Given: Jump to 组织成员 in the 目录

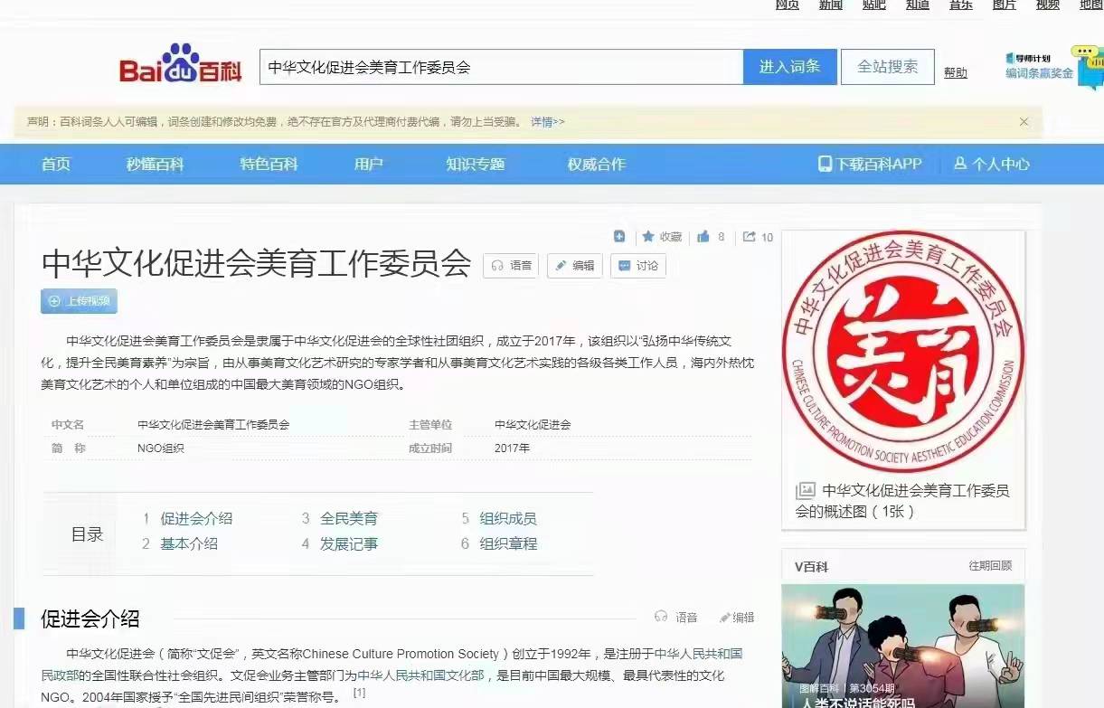Looking at the screenshot, I should tap(508, 518).
